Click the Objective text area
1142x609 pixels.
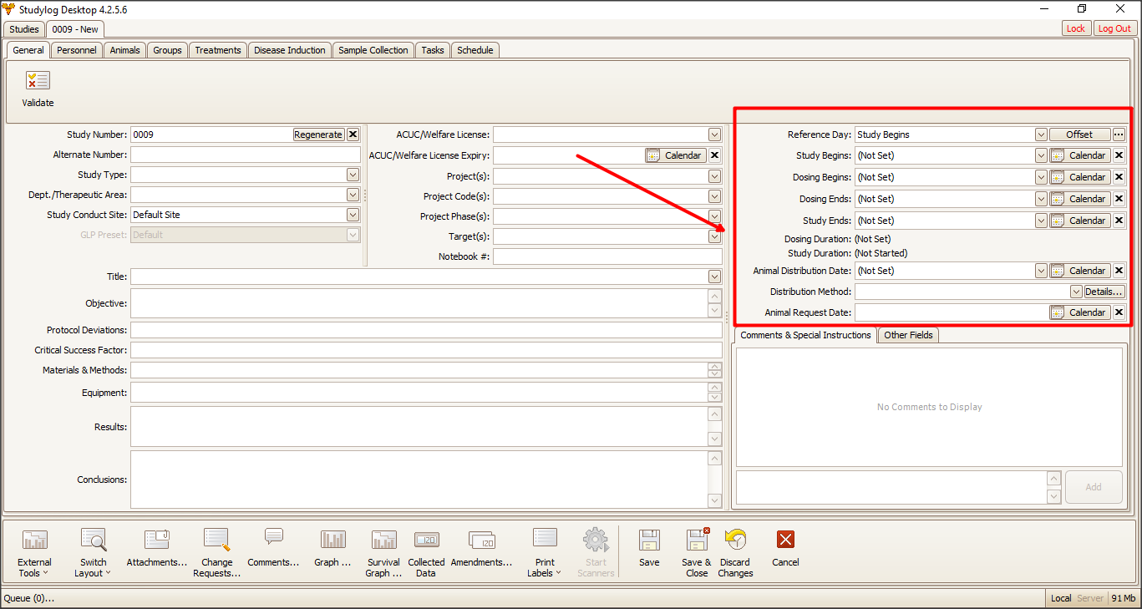(419, 303)
